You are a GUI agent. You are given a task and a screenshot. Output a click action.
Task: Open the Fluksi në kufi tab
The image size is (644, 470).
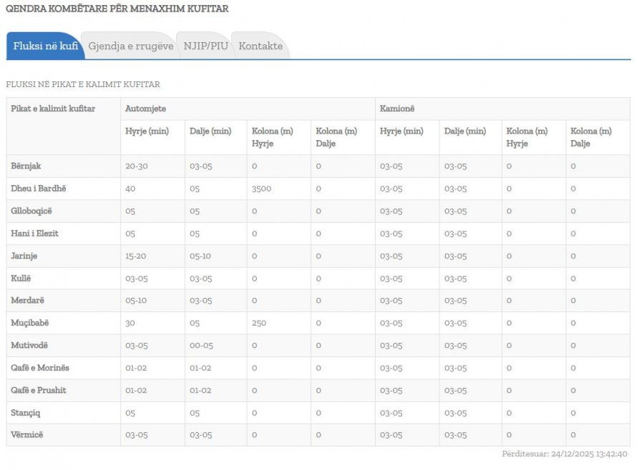[x=44, y=46]
